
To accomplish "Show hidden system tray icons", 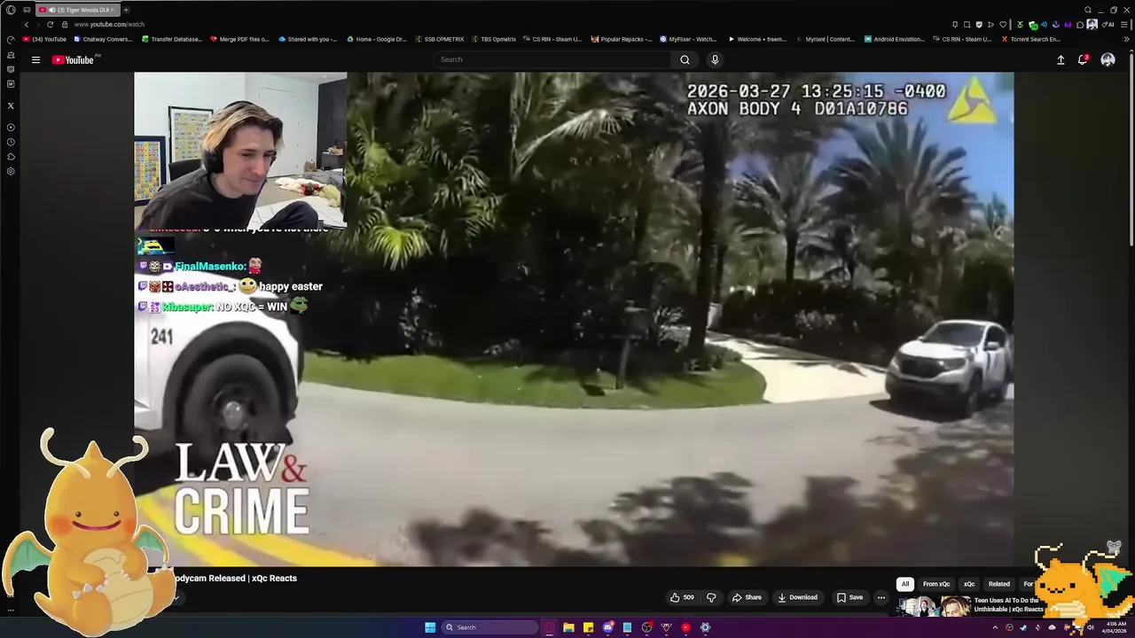I will tap(995, 627).
